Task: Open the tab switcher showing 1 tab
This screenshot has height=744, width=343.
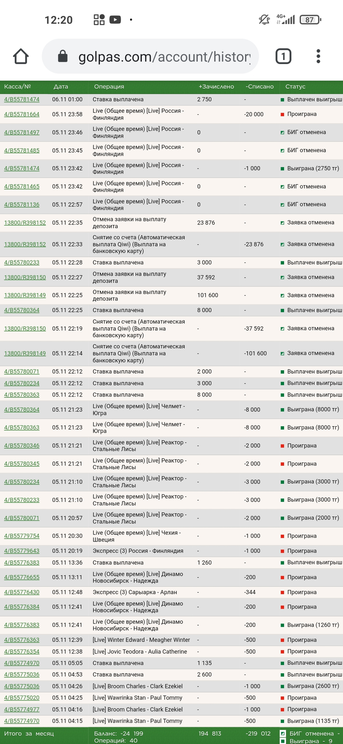Action: (283, 56)
